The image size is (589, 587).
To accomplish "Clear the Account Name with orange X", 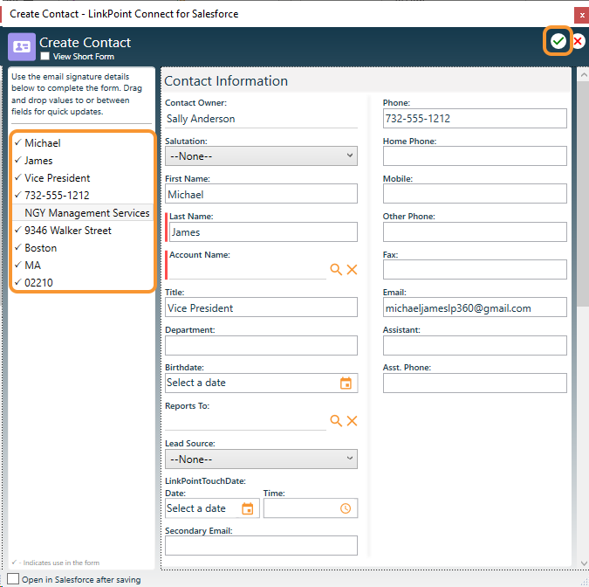I will 352,269.
